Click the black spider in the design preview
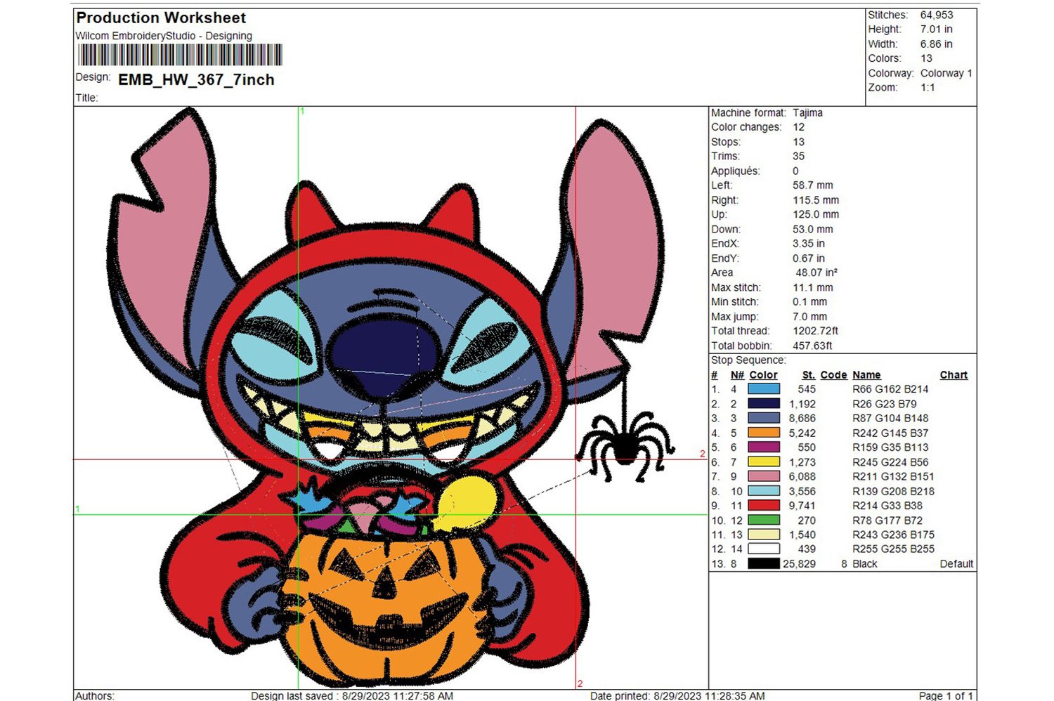1054x701 pixels. 625,446
